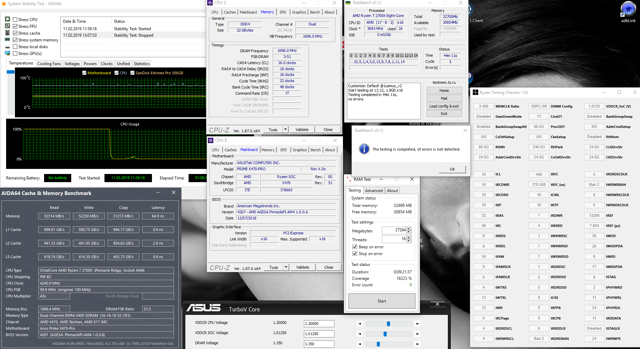640x349 pixels.
Task: Decrease Threads with the down spinner
Action: (409, 241)
